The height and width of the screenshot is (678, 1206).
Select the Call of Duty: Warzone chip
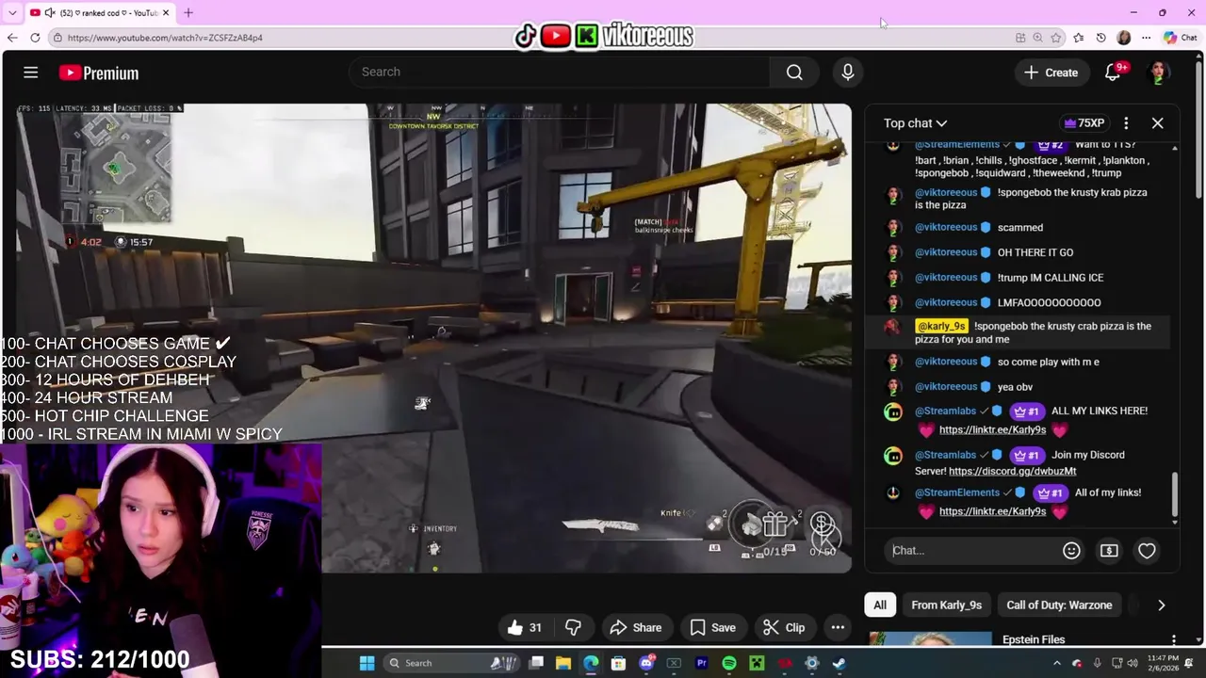(x=1059, y=605)
